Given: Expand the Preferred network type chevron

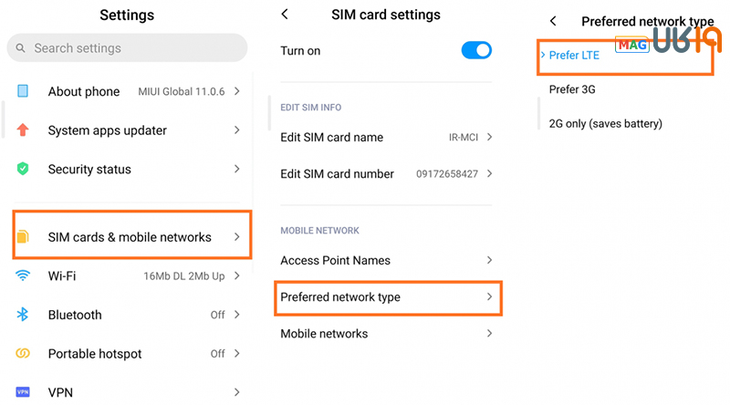Looking at the screenshot, I should coord(489,297).
